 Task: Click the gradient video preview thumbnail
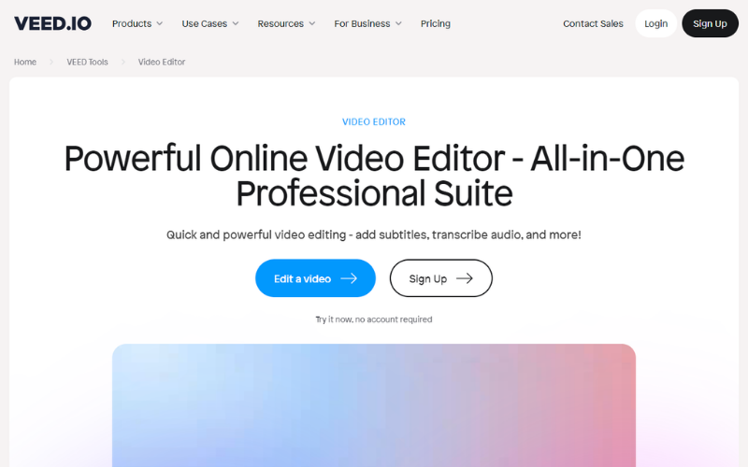[x=374, y=405]
